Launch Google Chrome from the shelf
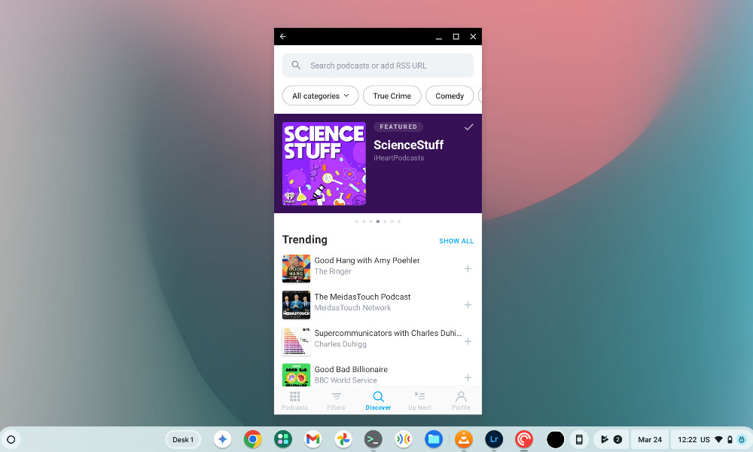Image resolution: width=753 pixels, height=452 pixels. (252, 439)
